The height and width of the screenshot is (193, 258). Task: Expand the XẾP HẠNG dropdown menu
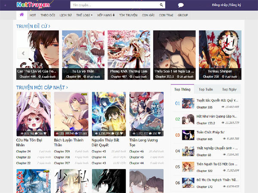coord(106,15)
